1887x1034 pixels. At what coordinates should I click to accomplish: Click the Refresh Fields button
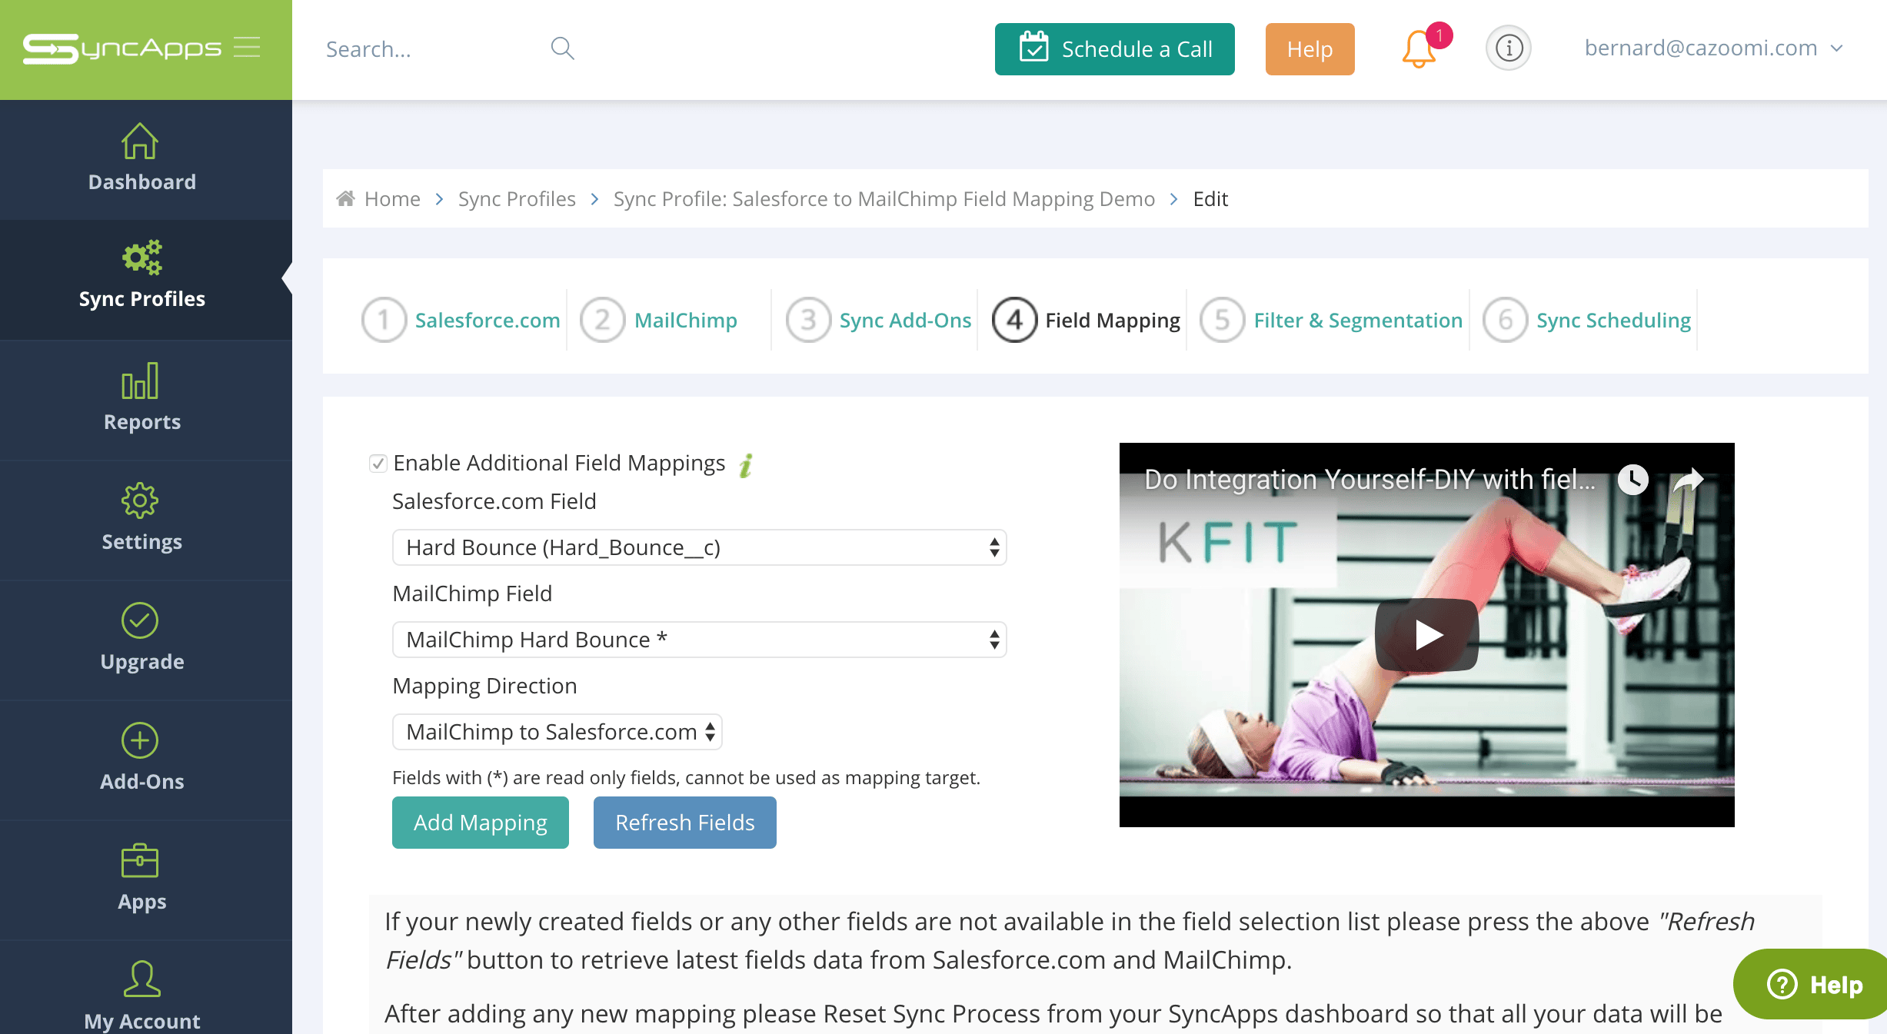click(684, 821)
